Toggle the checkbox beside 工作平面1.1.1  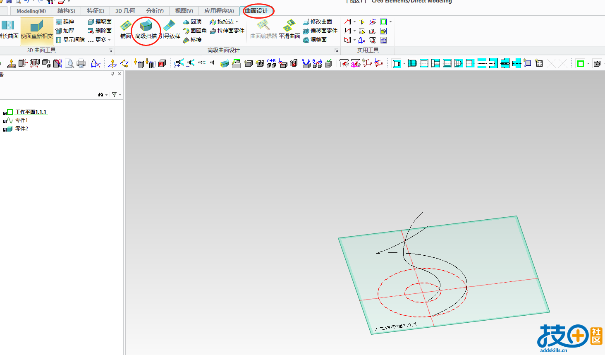click(5, 113)
